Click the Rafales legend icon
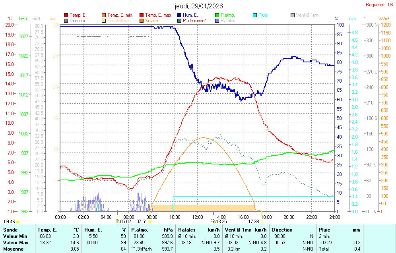 pos(217,21)
